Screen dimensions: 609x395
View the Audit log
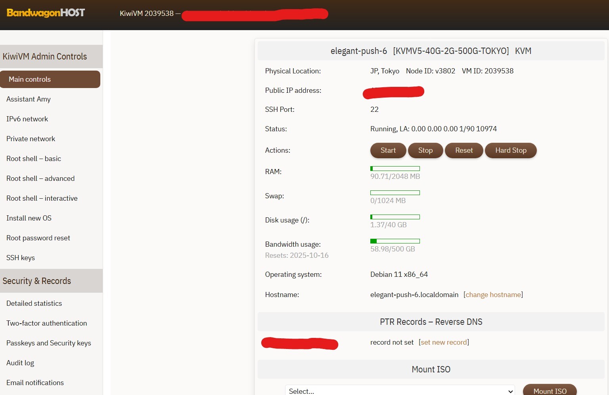pos(20,363)
